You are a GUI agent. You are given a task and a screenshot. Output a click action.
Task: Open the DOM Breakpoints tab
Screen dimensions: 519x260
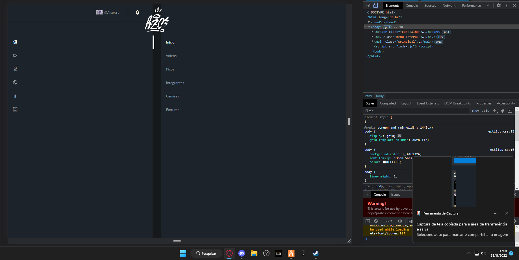pos(457,103)
